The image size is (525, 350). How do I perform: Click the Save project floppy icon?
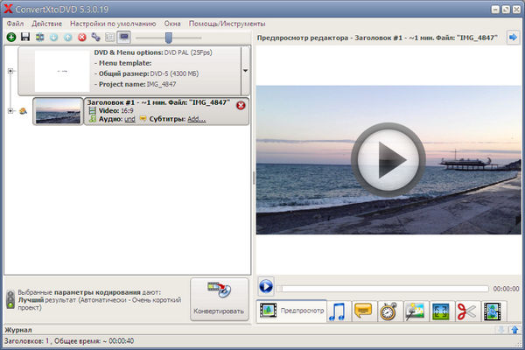tap(24, 38)
